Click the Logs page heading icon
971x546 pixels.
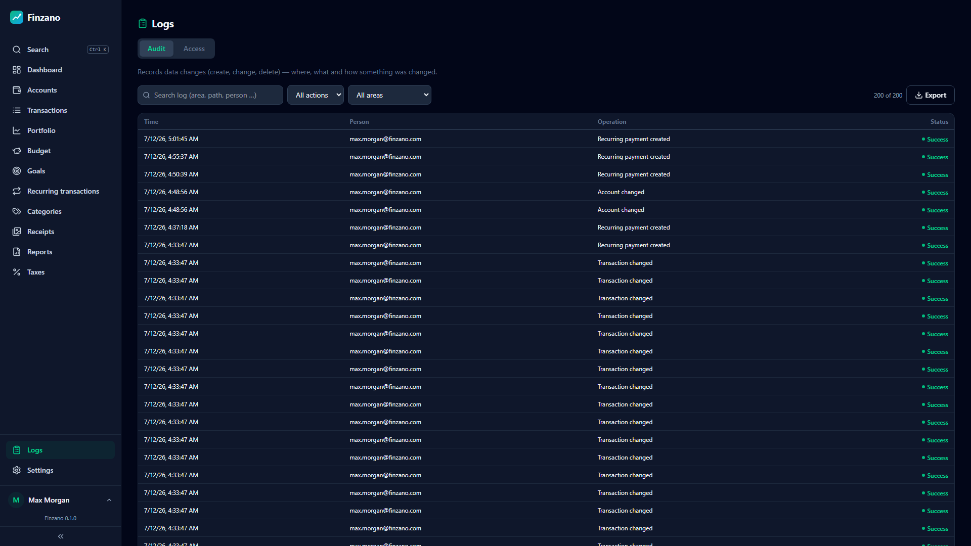coord(143,24)
